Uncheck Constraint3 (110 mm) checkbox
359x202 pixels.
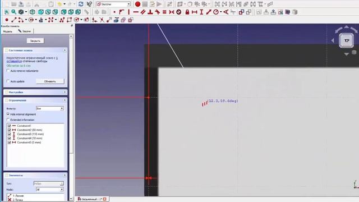(9, 134)
